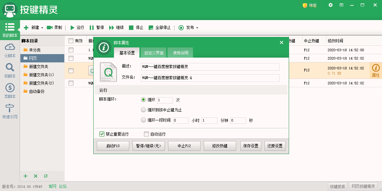Click the 描述 description input field
Screen dimensions: 382x191
pos(210,67)
